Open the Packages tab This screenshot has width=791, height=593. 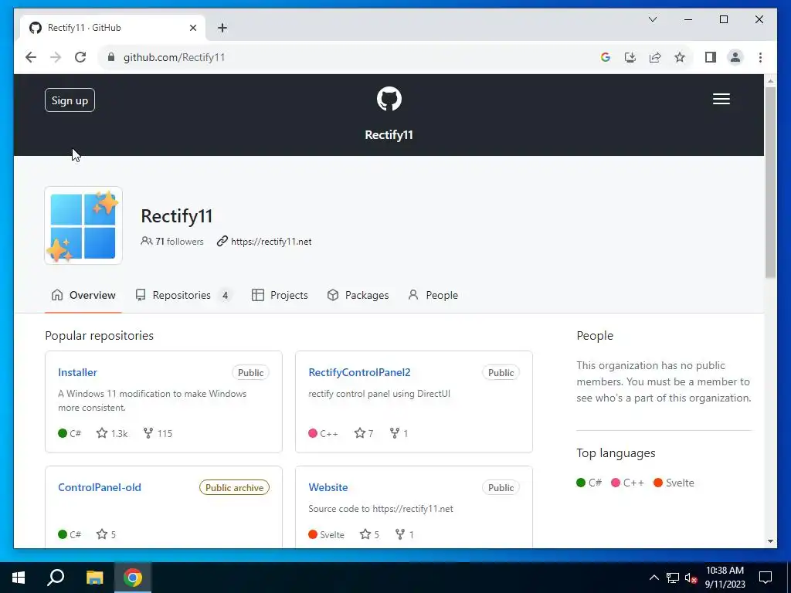pyautogui.click(x=358, y=296)
